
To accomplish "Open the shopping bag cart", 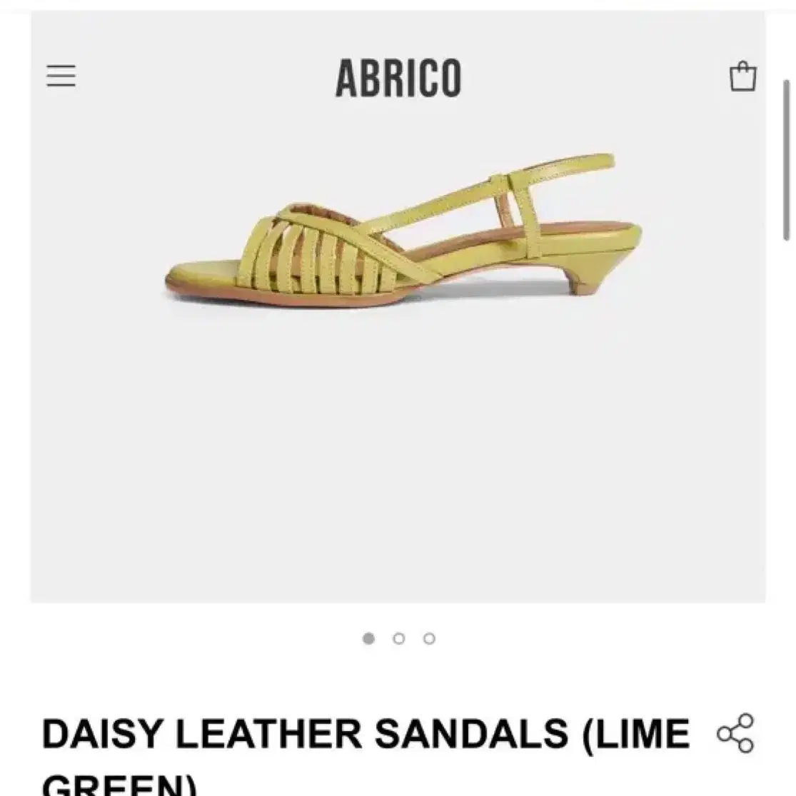I will [742, 76].
